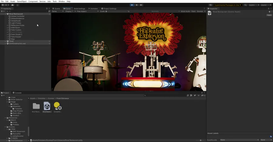Image resolution: width=273 pixels, height=142 pixels.
Task: Navigate to Simulator in breadcrumb path
Action: click(42, 98)
